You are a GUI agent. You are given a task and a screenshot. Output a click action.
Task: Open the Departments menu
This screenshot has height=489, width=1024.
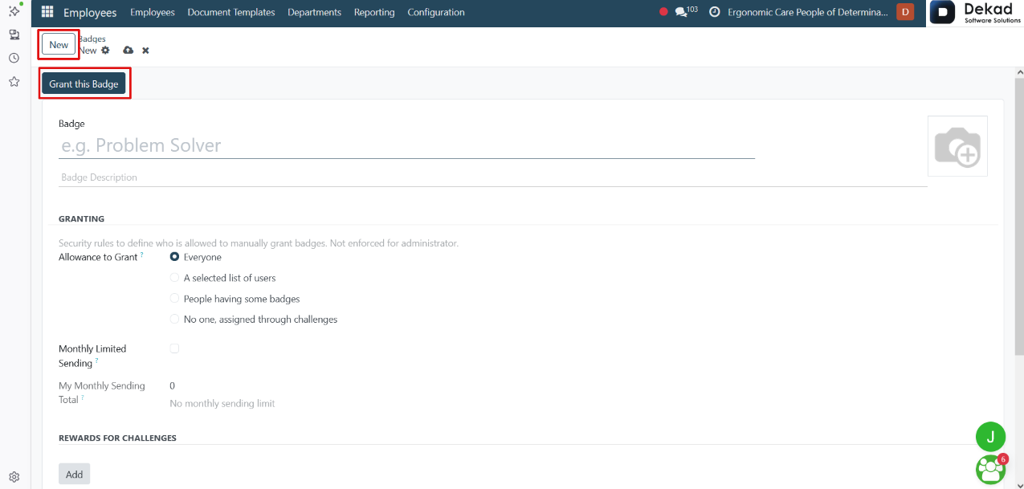pos(314,12)
